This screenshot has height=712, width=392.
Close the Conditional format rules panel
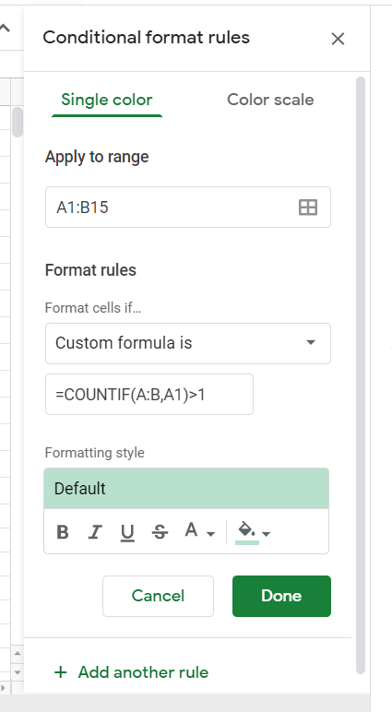tap(338, 39)
